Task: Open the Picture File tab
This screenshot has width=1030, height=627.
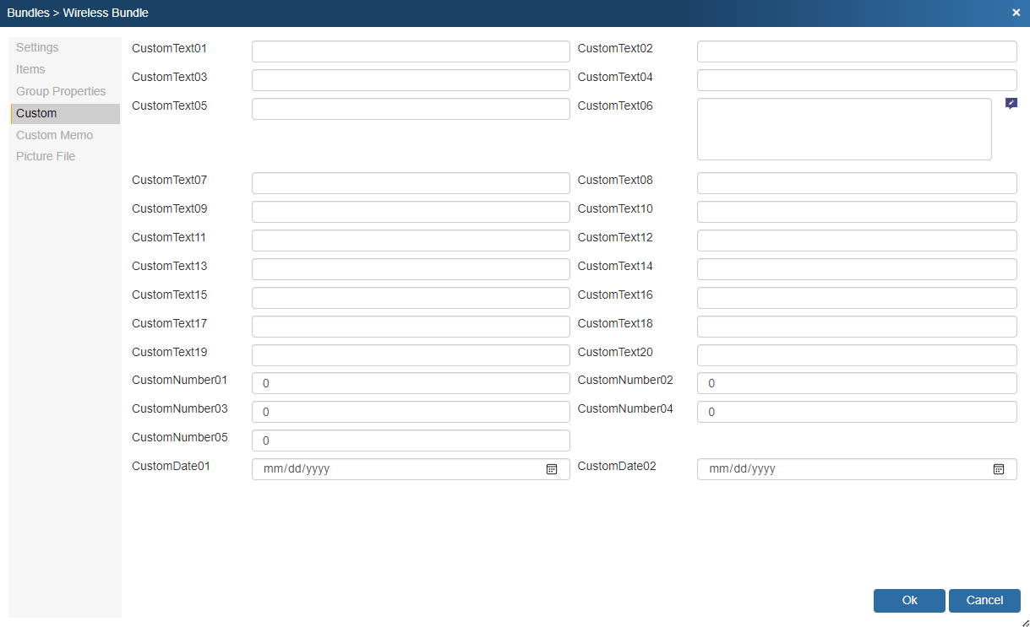Action: [x=46, y=156]
